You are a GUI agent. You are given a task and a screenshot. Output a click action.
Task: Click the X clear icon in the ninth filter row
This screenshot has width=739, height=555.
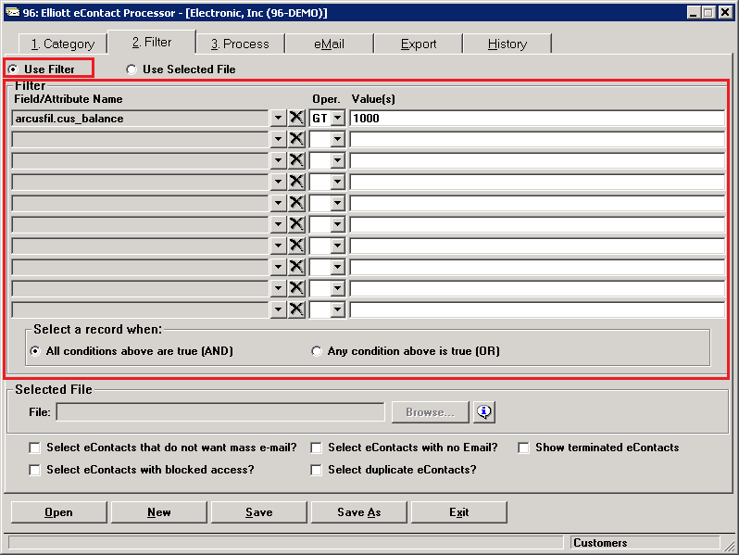(x=296, y=288)
